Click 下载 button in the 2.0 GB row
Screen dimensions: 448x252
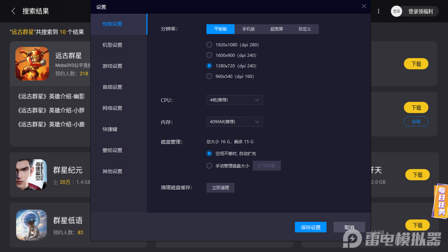click(x=417, y=175)
